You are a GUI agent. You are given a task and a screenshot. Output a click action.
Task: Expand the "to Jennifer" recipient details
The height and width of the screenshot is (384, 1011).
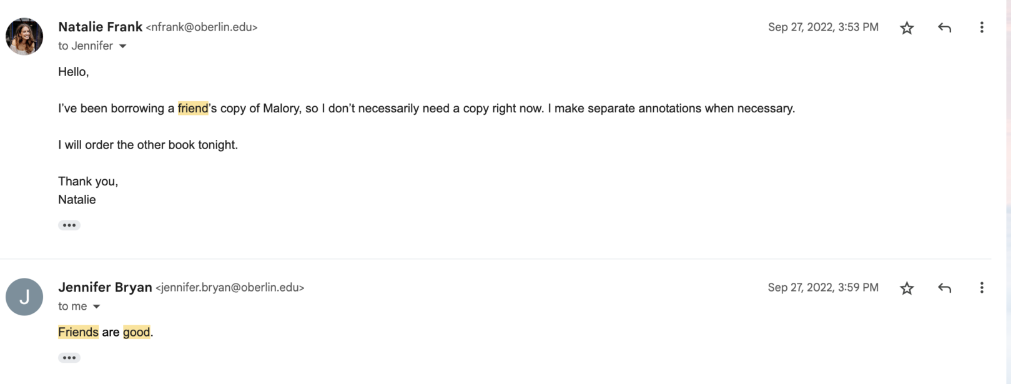[123, 46]
